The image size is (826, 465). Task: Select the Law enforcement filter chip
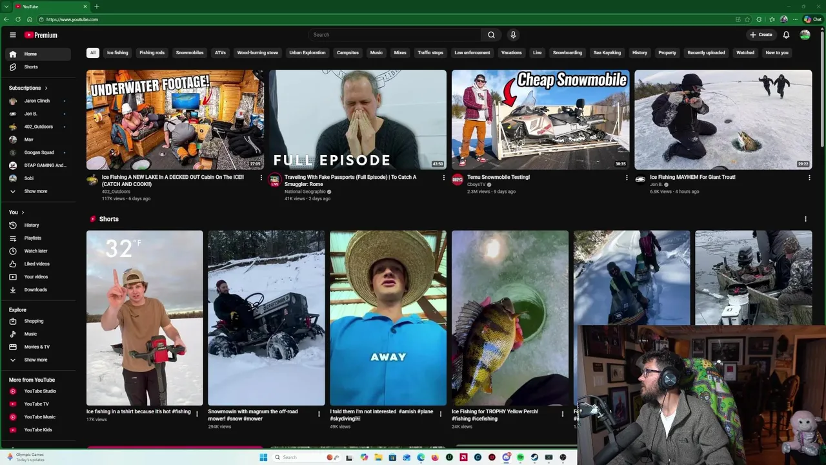point(472,53)
